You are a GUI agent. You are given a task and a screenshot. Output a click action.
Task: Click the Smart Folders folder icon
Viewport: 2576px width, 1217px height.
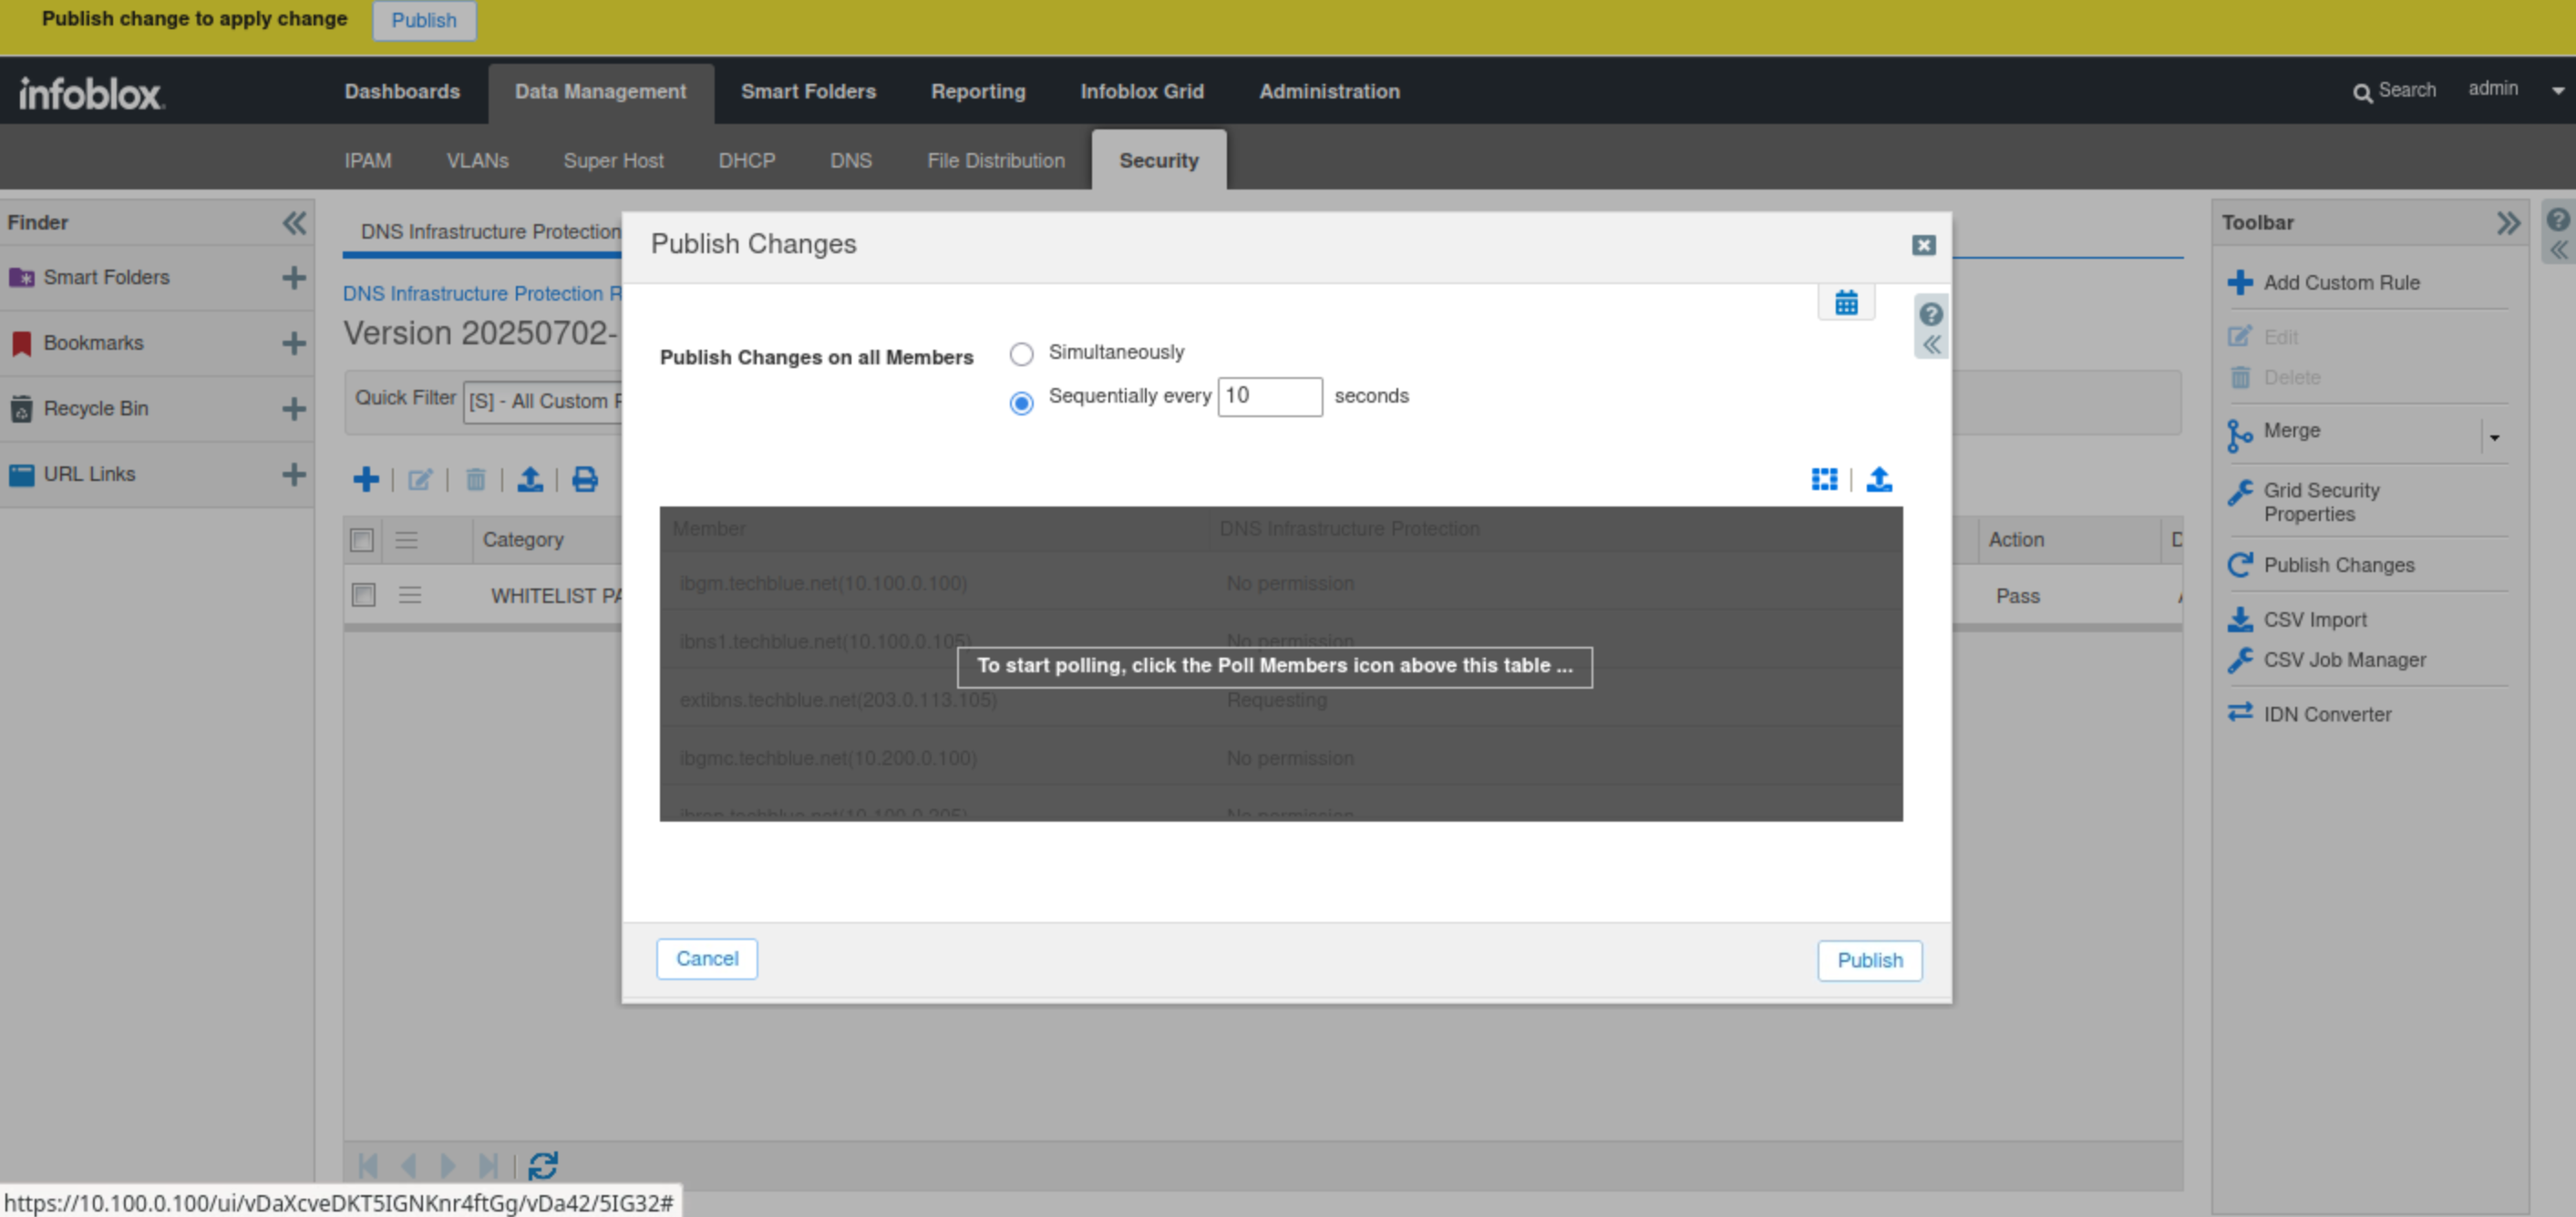(x=21, y=278)
